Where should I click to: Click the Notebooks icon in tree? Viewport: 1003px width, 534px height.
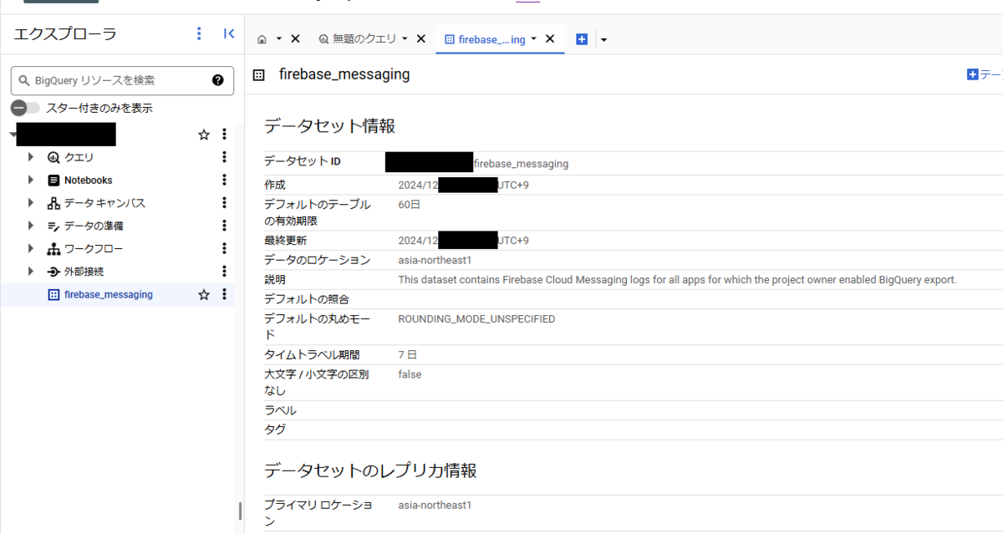53,180
